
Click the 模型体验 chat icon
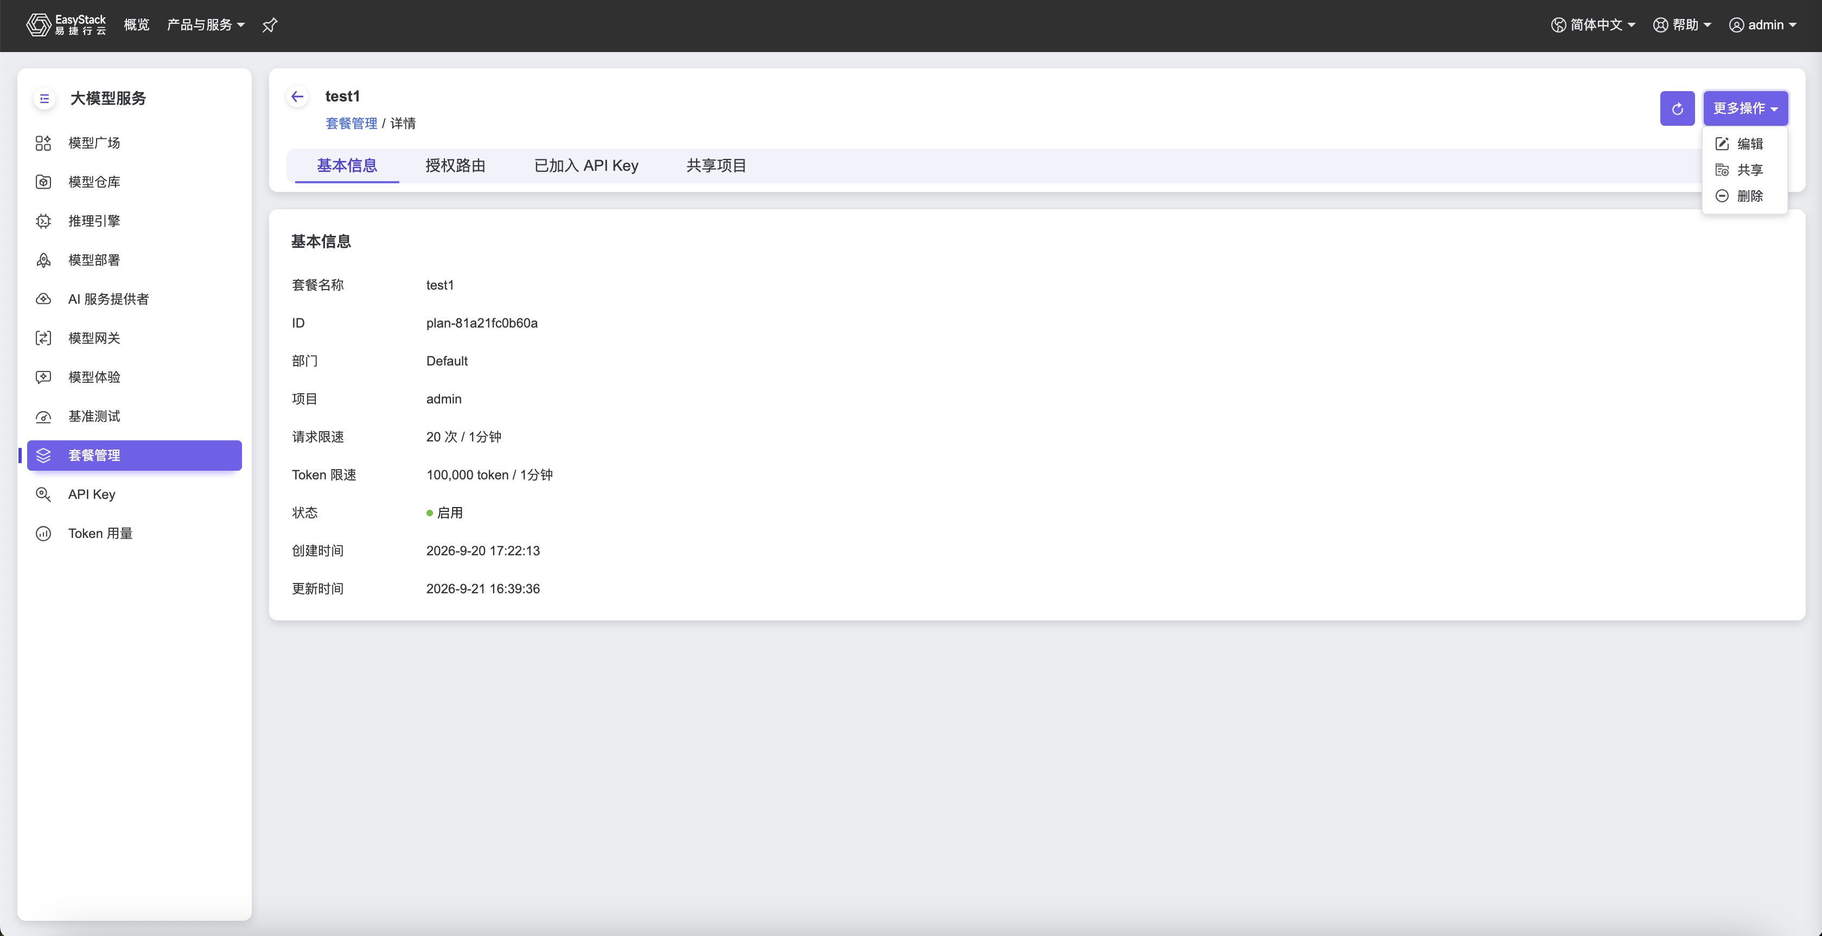[x=43, y=377]
